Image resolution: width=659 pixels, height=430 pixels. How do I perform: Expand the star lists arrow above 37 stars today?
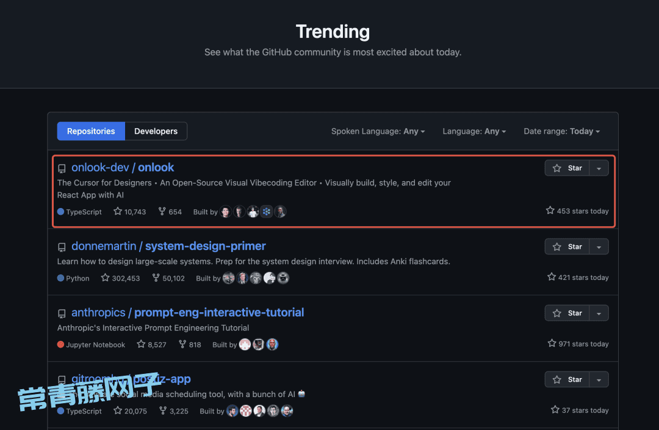[599, 379]
